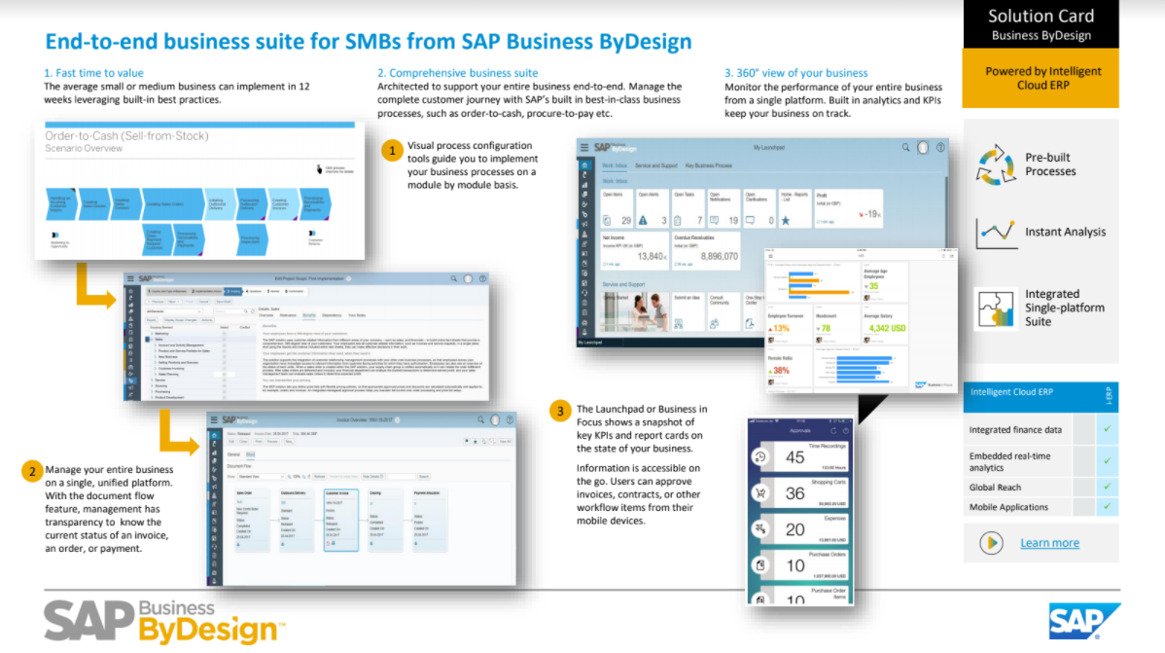Open the user avatar dropdown on My Launchpad
The width and height of the screenshot is (1165, 653).
(x=923, y=149)
